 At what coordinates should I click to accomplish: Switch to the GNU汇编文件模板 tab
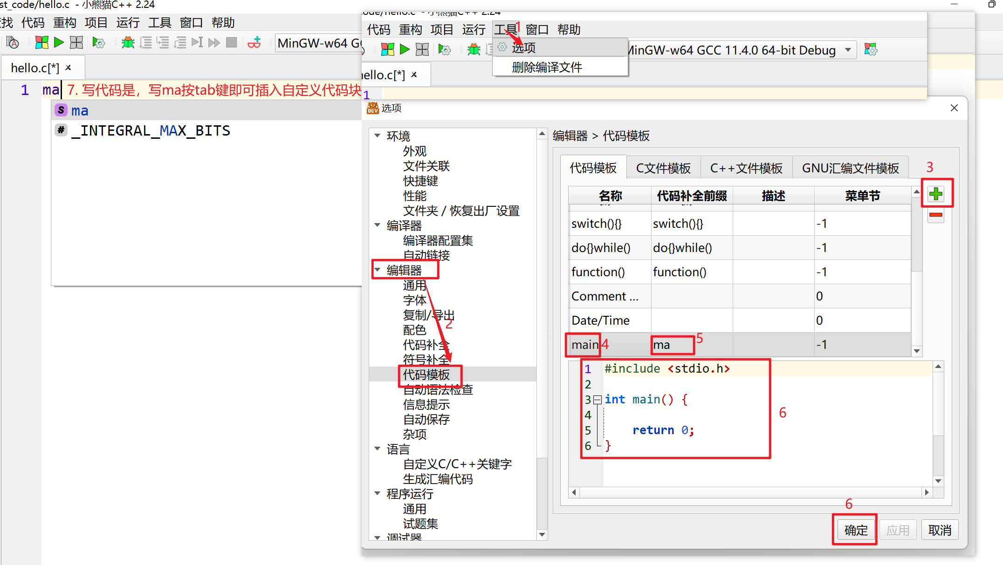(850, 168)
